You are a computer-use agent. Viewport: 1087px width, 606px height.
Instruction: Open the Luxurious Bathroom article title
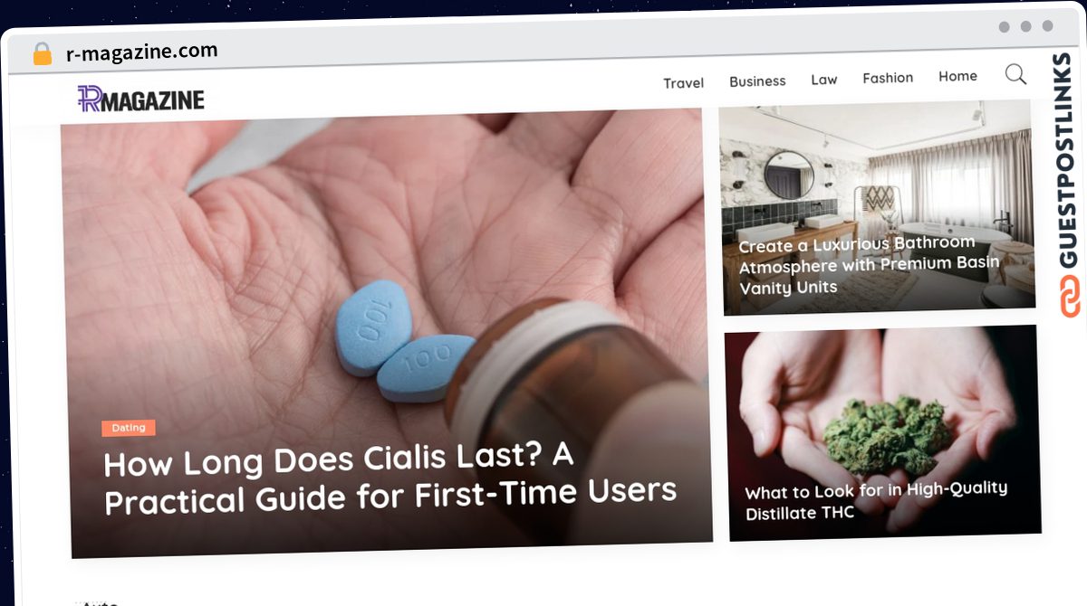tap(870, 265)
